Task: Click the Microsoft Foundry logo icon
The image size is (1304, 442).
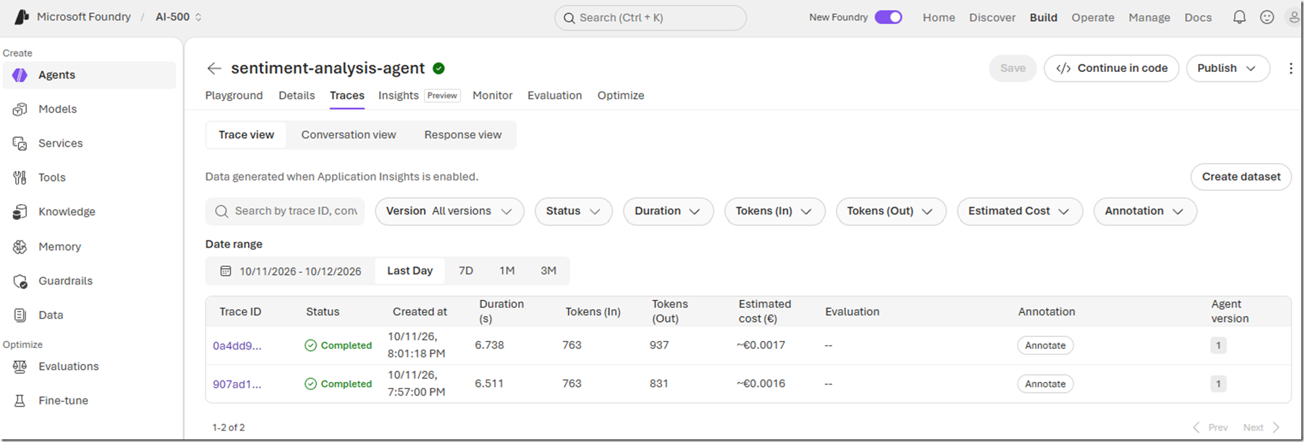Action: (x=21, y=17)
